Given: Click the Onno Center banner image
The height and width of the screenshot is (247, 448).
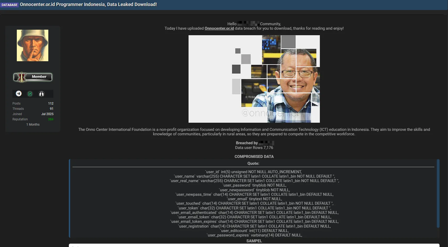Looking at the screenshot, I should tap(254, 79).
